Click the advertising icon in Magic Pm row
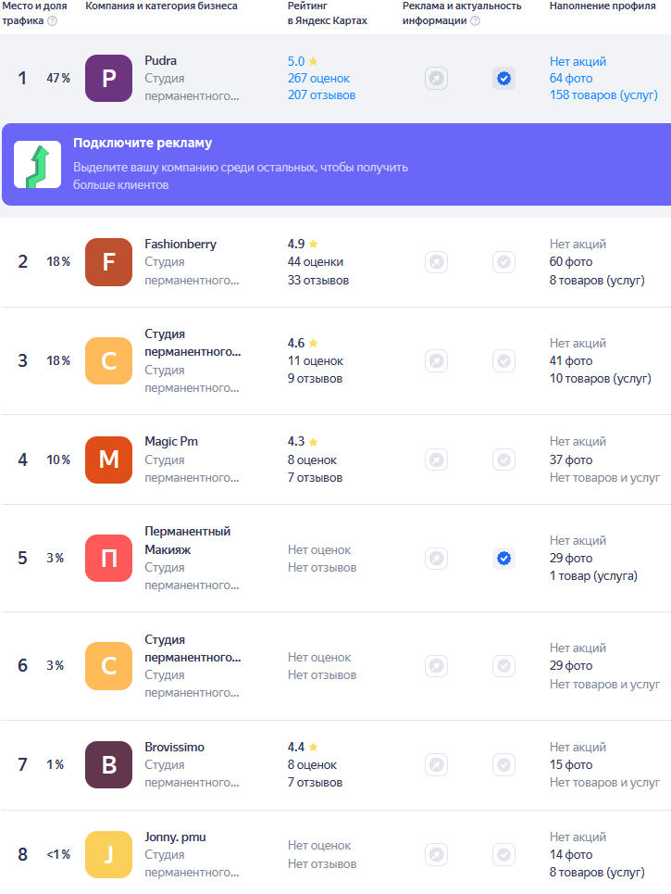This screenshot has height=894, width=671. tap(436, 460)
